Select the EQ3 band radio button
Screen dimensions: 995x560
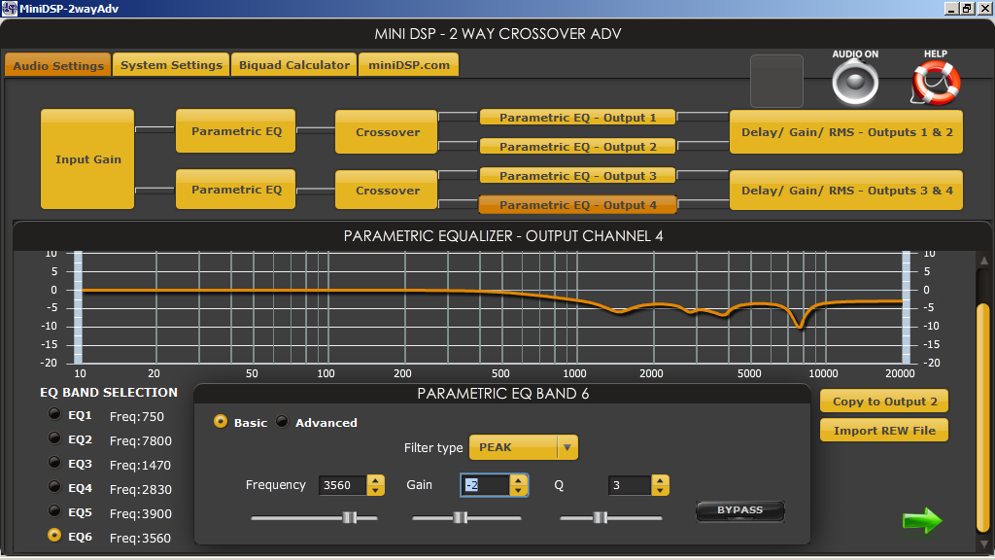pyautogui.click(x=54, y=462)
